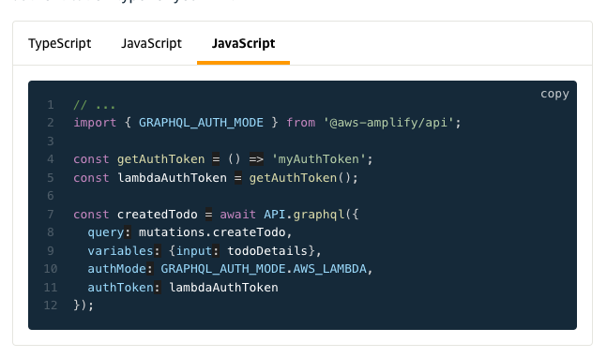Click line number 3 in the gutter
Screen dimensions: 607x358
[51, 142]
